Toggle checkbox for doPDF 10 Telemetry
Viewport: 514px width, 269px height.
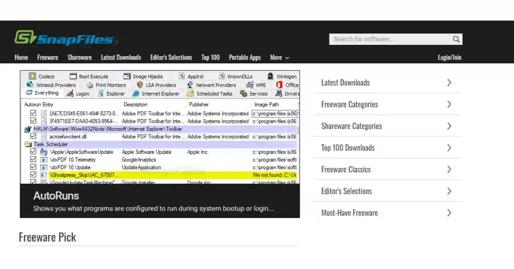coord(33,160)
